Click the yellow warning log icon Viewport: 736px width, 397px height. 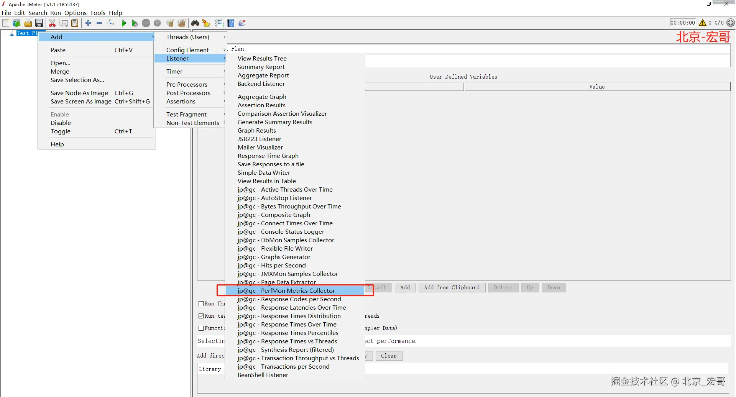click(x=703, y=23)
